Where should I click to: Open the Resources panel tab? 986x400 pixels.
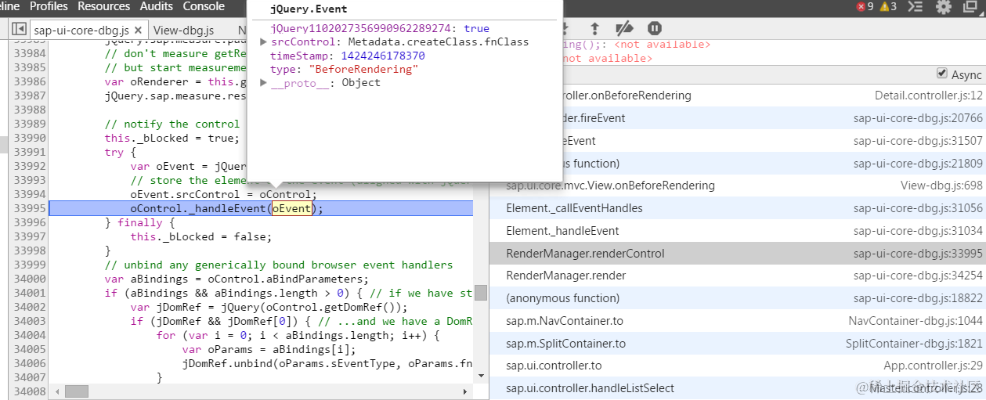pyautogui.click(x=104, y=6)
